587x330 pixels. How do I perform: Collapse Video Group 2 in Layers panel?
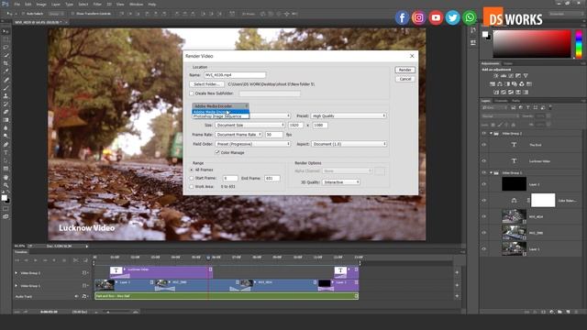coord(491,134)
